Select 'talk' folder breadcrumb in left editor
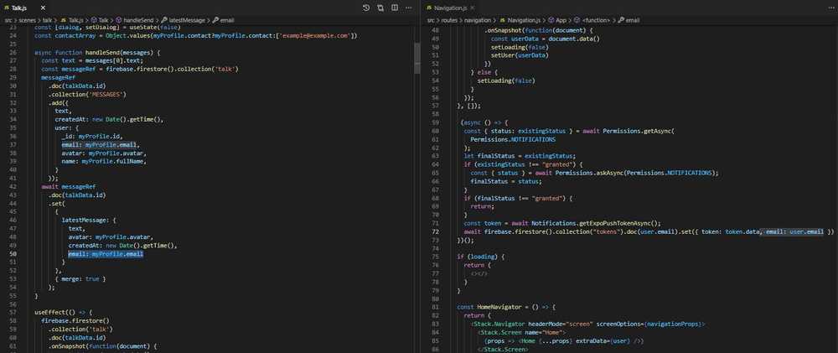This screenshot has width=838, height=353. (x=48, y=20)
